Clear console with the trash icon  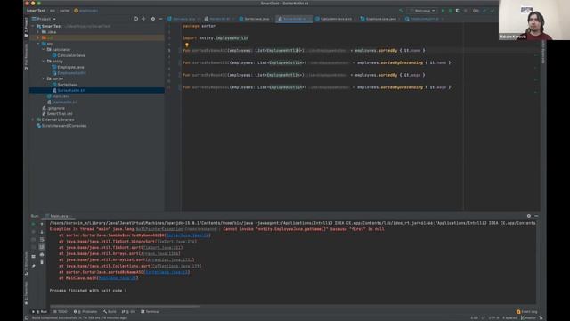pyautogui.click(x=42, y=262)
